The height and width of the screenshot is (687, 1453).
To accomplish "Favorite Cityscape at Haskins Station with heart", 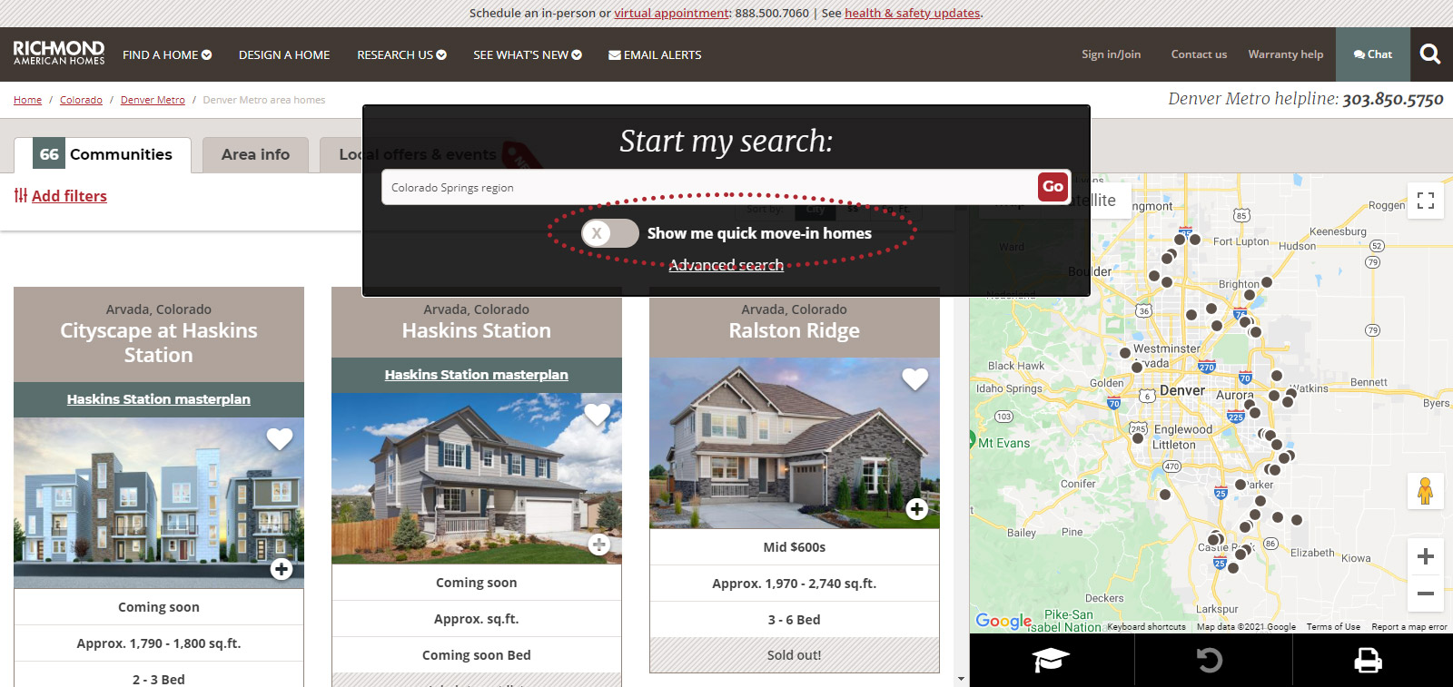I will pyautogui.click(x=280, y=438).
